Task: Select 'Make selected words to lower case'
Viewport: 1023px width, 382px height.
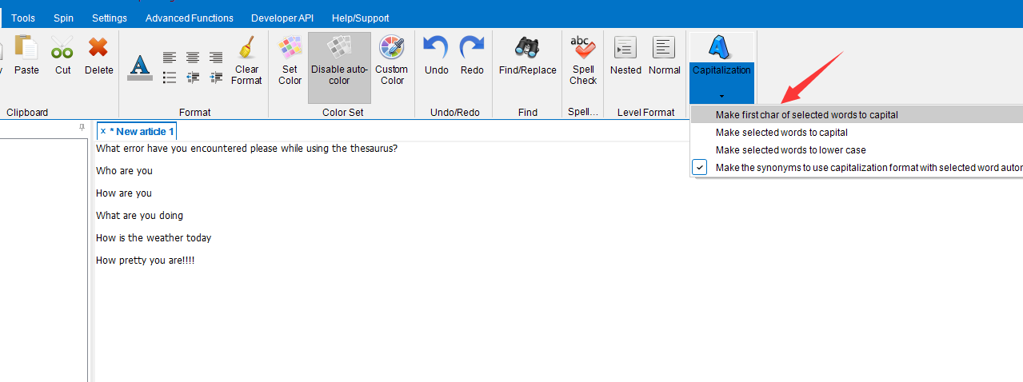Action: click(790, 150)
